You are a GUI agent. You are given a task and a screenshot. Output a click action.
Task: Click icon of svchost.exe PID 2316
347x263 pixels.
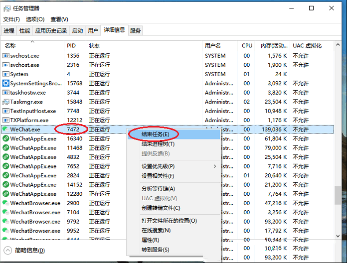(x=5, y=65)
